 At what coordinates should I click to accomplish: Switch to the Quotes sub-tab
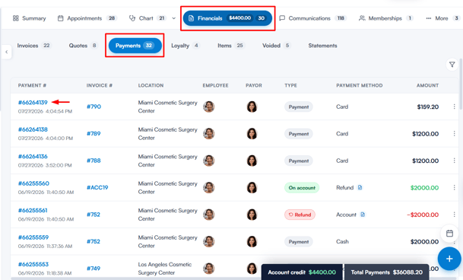click(x=83, y=46)
